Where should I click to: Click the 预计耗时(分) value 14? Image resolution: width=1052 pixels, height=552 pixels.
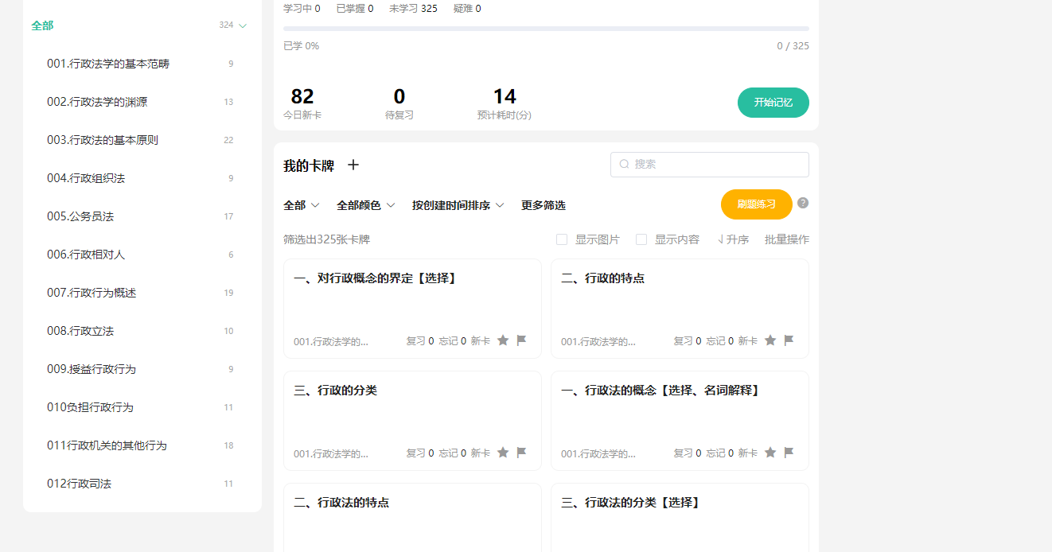pyautogui.click(x=505, y=96)
